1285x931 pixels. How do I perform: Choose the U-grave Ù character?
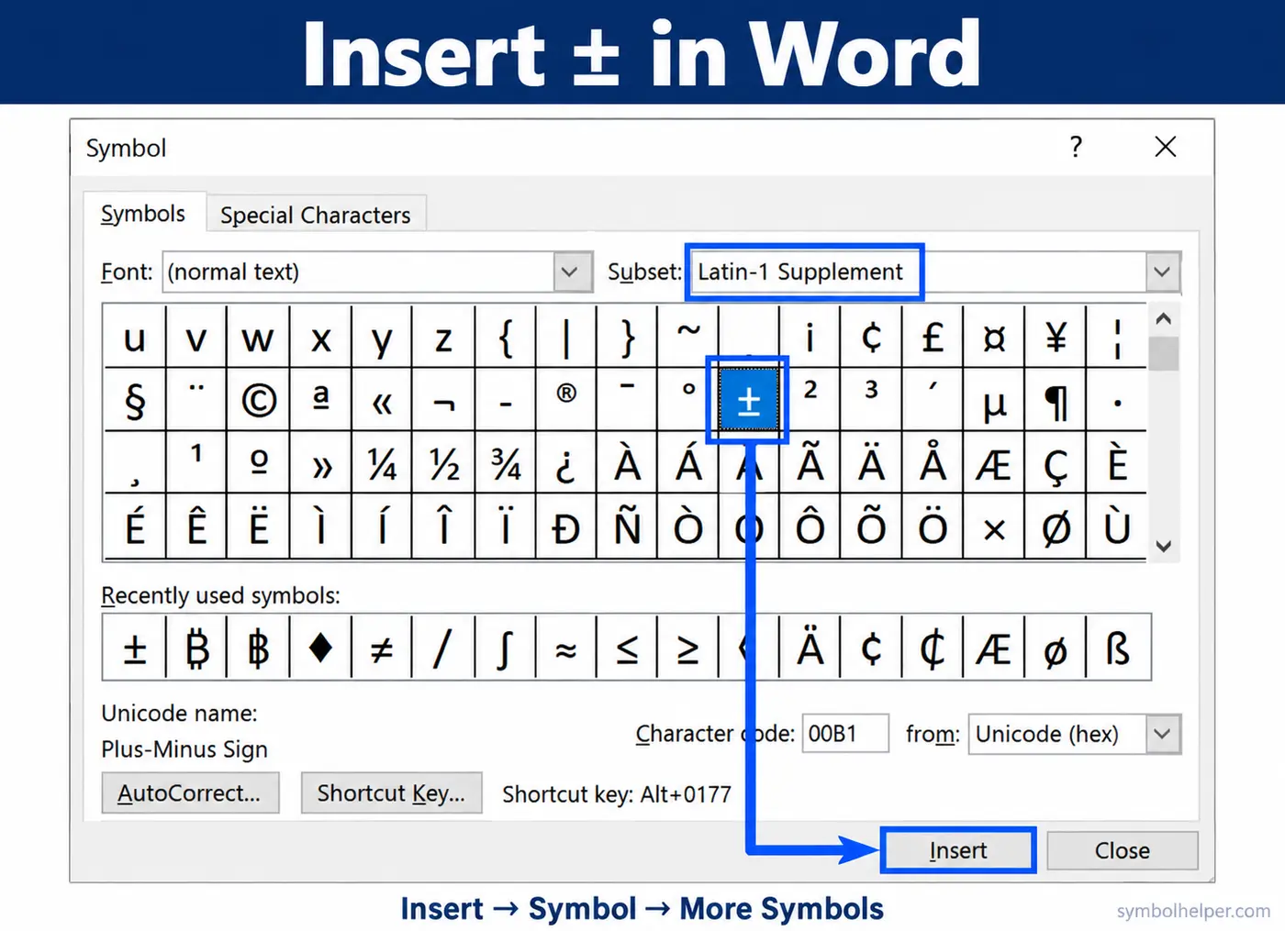tap(1117, 527)
